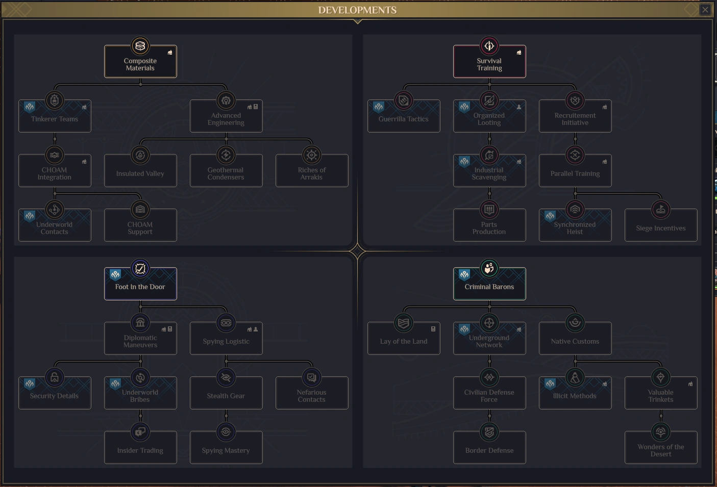Pick the Guerrilla Tactics node icon
The height and width of the screenshot is (487, 717).
pyautogui.click(x=404, y=100)
